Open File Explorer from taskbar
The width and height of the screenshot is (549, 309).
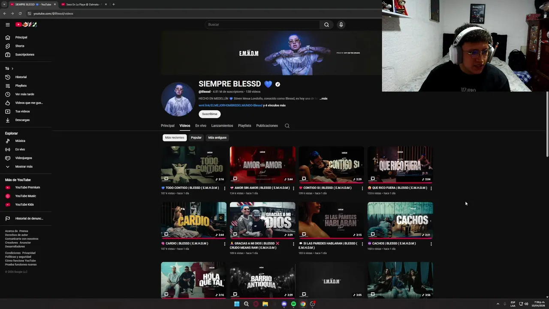pyautogui.click(x=265, y=304)
